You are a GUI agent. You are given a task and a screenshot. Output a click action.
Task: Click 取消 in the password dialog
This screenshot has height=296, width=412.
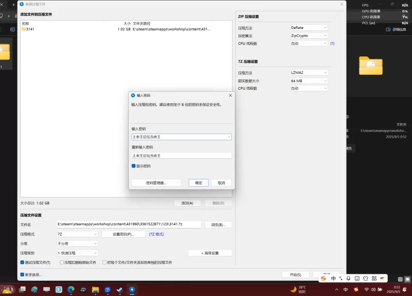point(221,183)
